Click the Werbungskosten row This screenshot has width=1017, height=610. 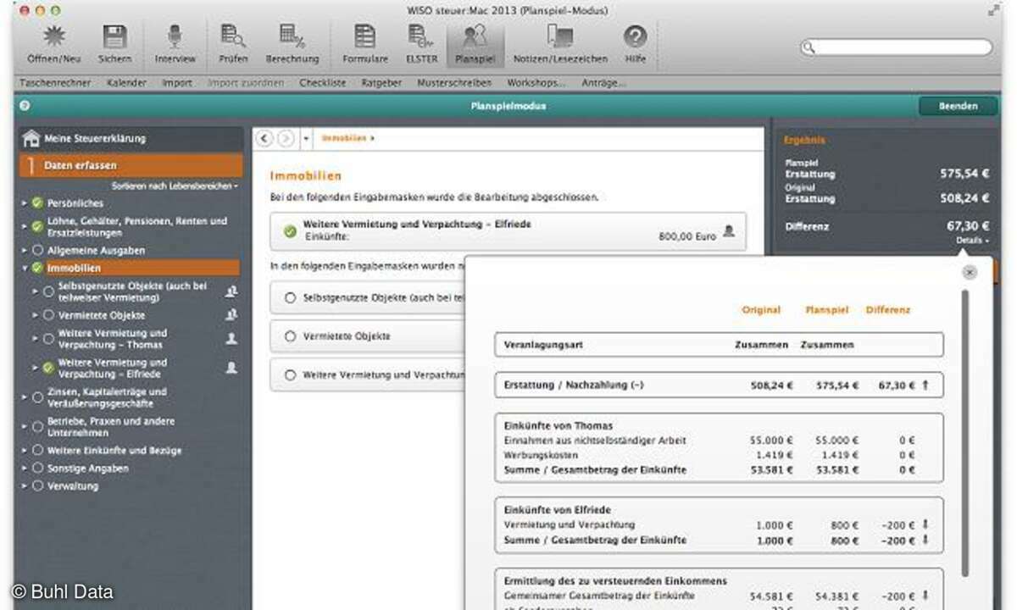coord(719,455)
